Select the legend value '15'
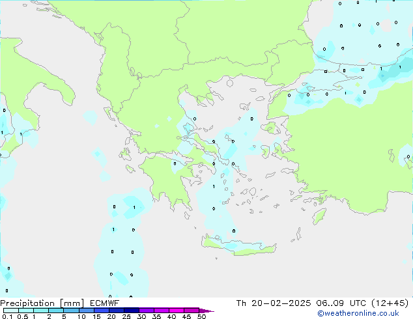This screenshot has height=319, width=413. 96,316
